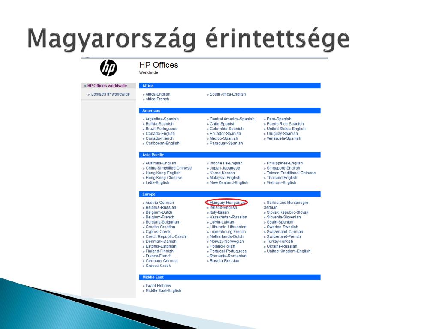Choose Argentina-Spanish link
Screen dimensions: 439x329
[x=162, y=119]
